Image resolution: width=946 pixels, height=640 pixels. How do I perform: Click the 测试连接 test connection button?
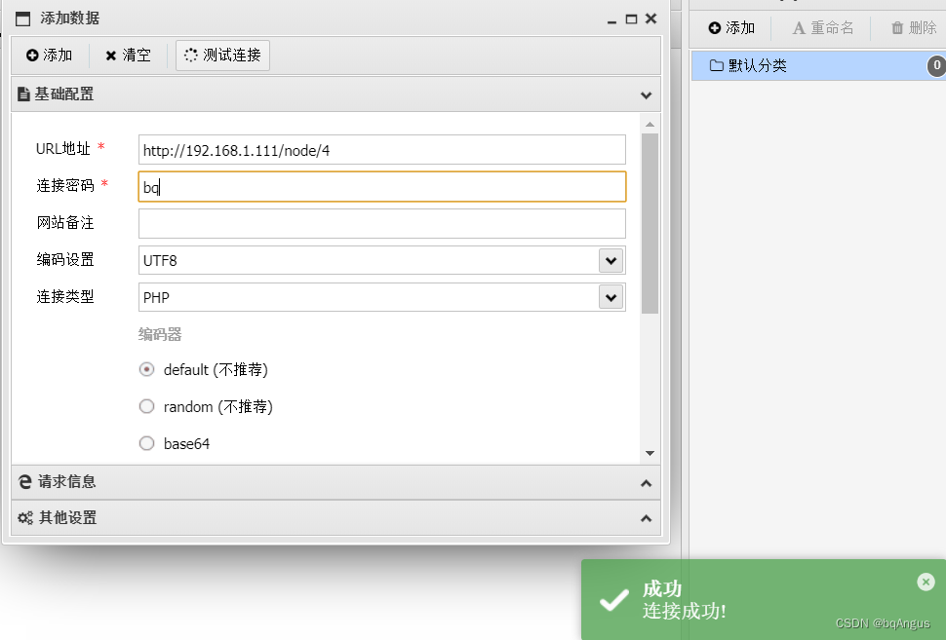pyautogui.click(x=222, y=56)
